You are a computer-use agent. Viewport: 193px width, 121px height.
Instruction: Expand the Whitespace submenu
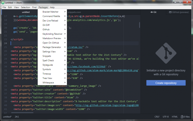(x=52, y=83)
